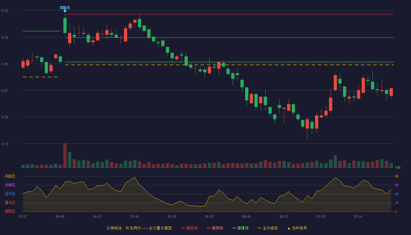
Task: Click the 05-28 date label
Action: (x=209, y=216)
